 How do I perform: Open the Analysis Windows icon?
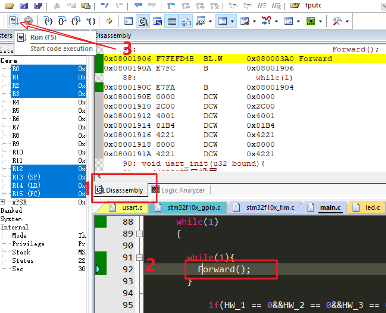pyautogui.click(x=266, y=21)
